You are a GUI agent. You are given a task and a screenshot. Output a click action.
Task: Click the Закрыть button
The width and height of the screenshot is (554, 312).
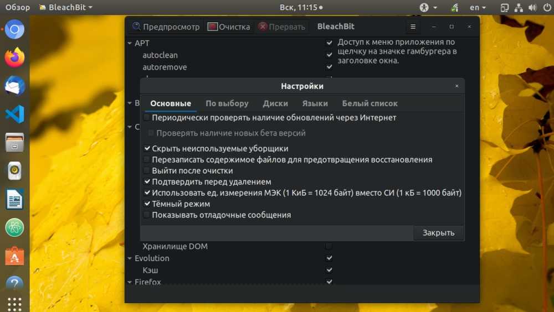pyautogui.click(x=438, y=233)
